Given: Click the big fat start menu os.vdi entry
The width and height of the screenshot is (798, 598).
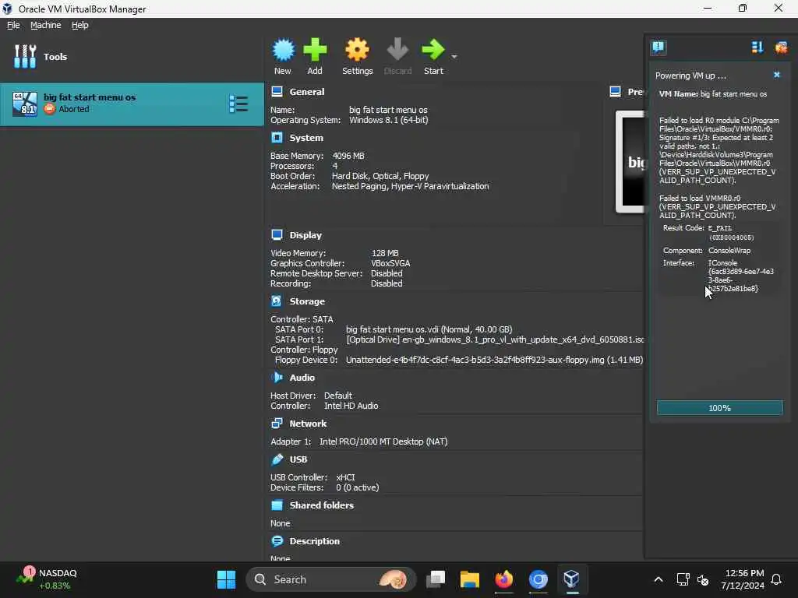Looking at the screenshot, I should click(429, 329).
